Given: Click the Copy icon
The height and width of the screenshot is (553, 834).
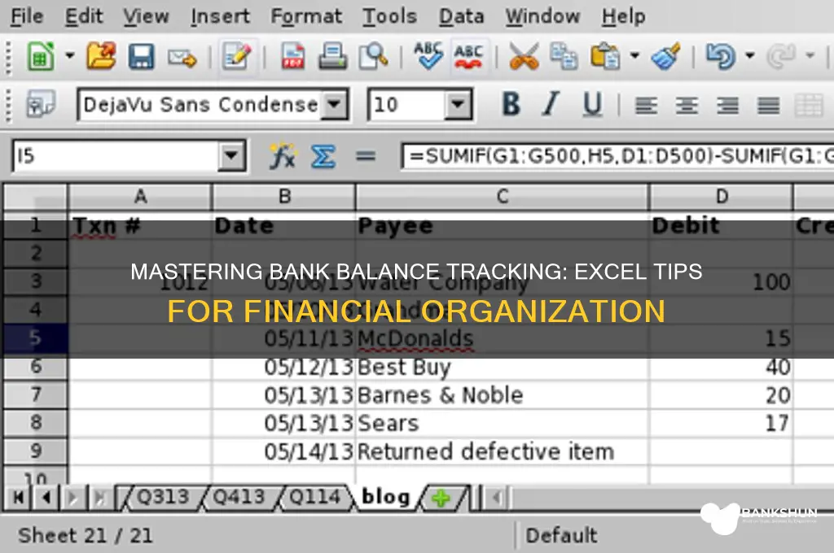Looking at the screenshot, I should [564, 56].
